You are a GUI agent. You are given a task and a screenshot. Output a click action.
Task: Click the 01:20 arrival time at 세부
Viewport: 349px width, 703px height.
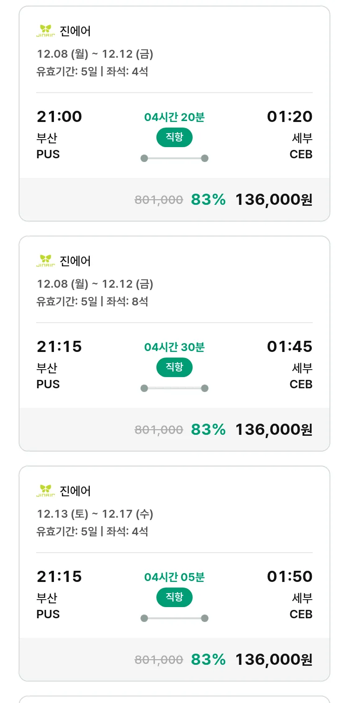[289, 116]
